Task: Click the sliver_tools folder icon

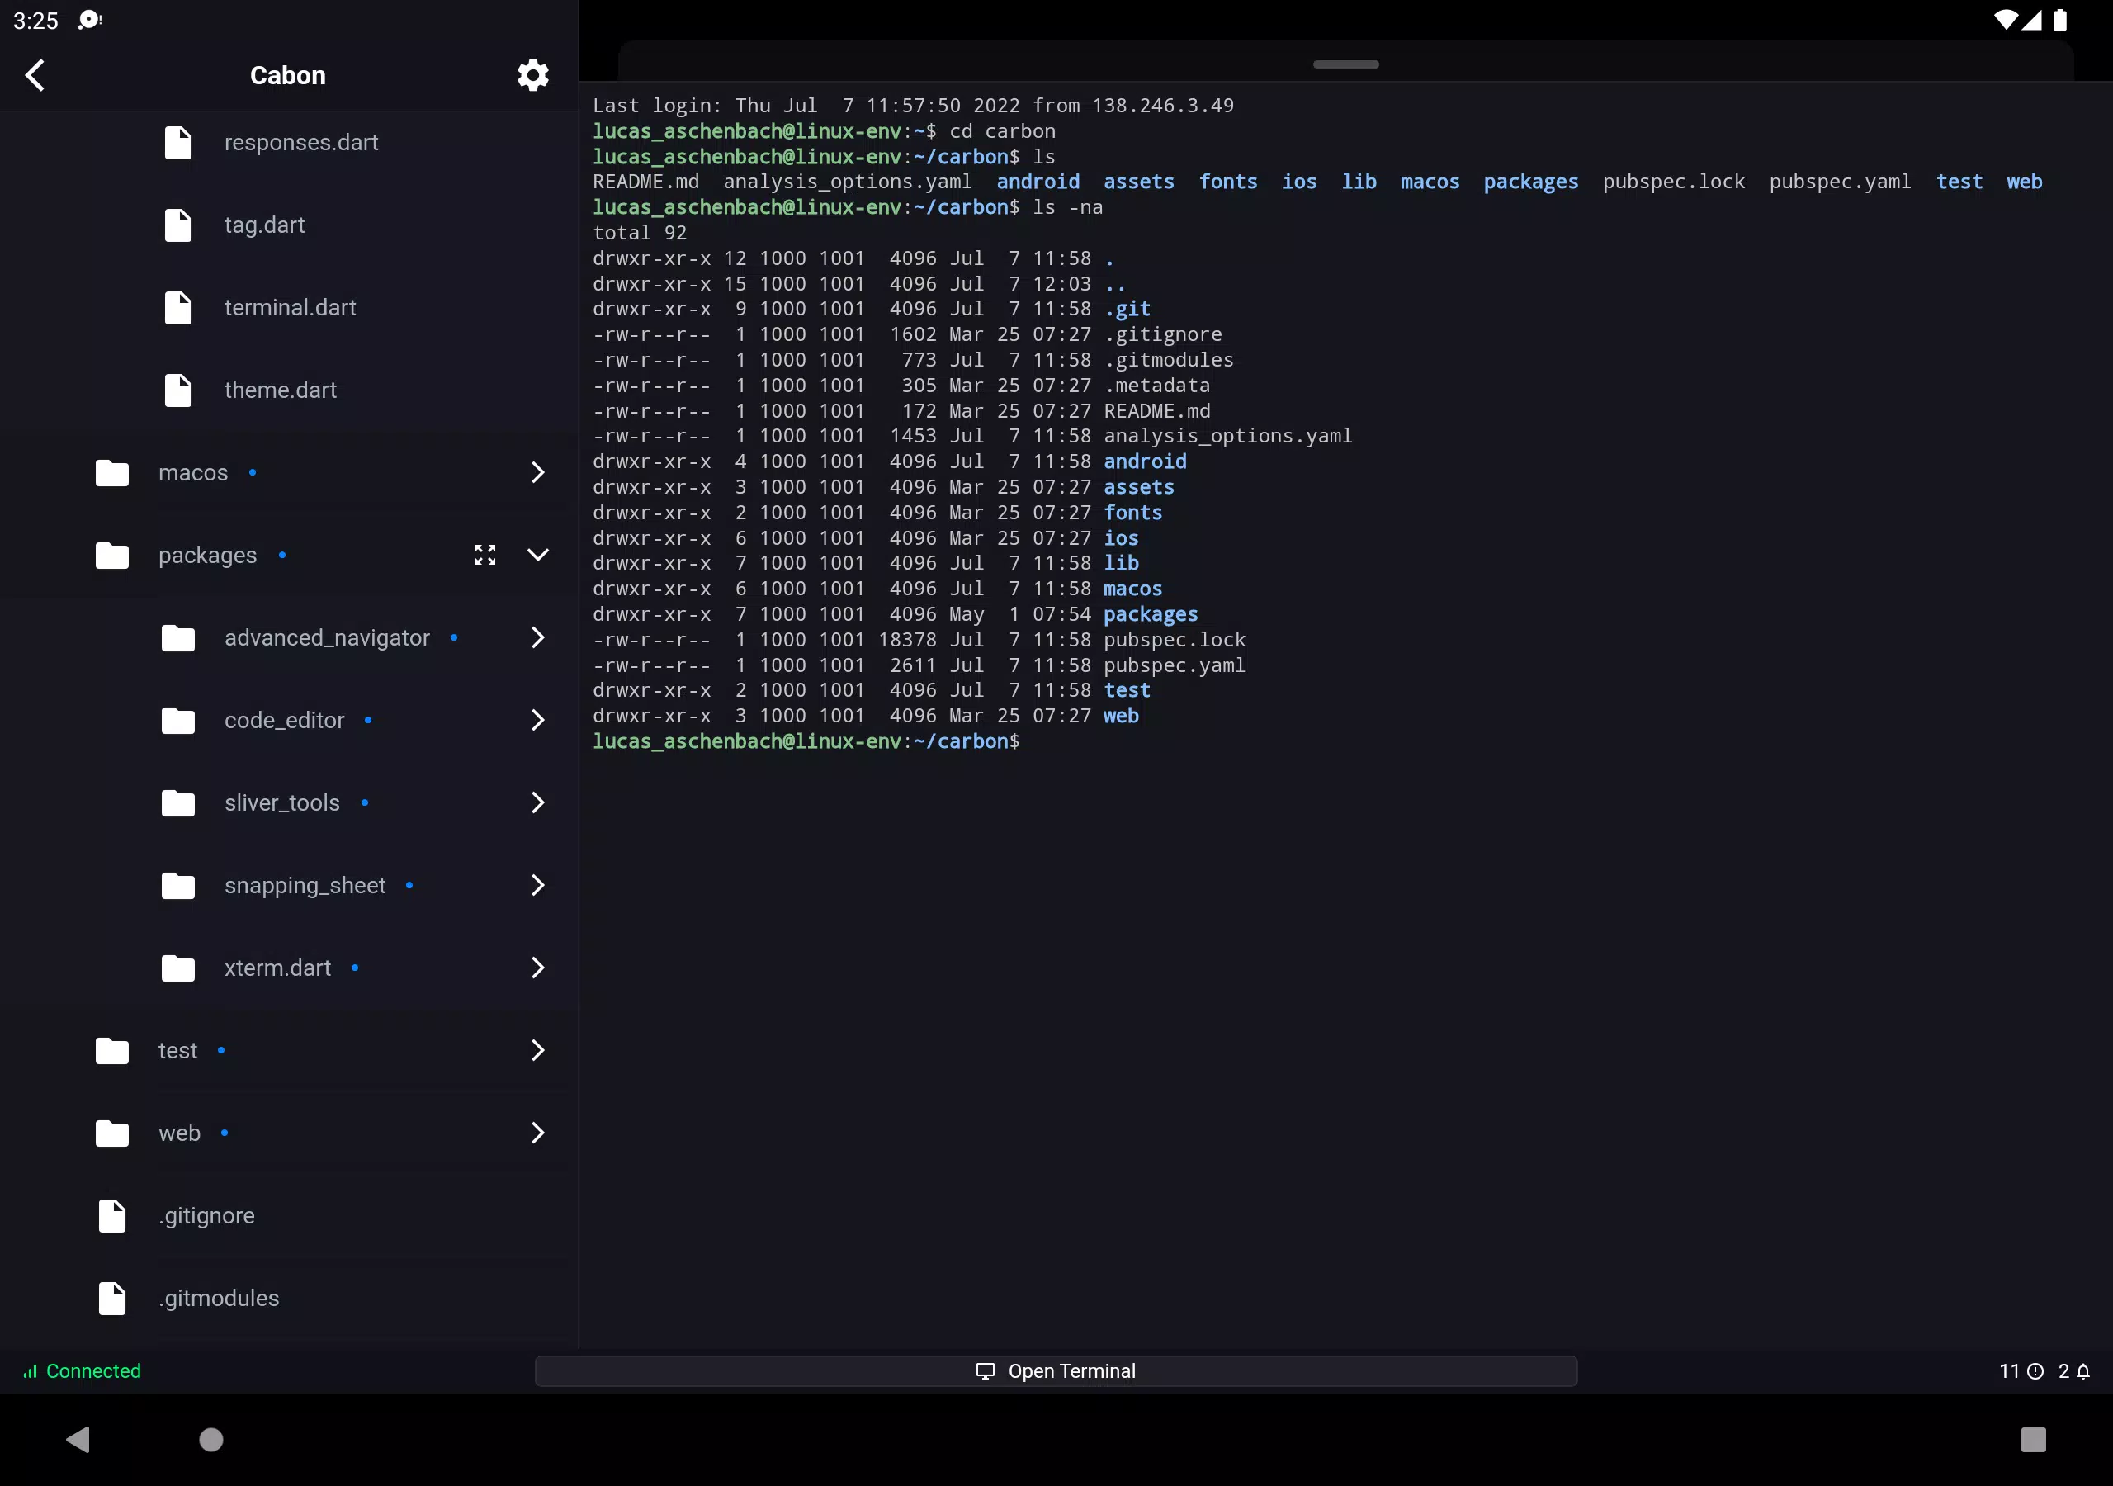Action: [x=177, y=802]
